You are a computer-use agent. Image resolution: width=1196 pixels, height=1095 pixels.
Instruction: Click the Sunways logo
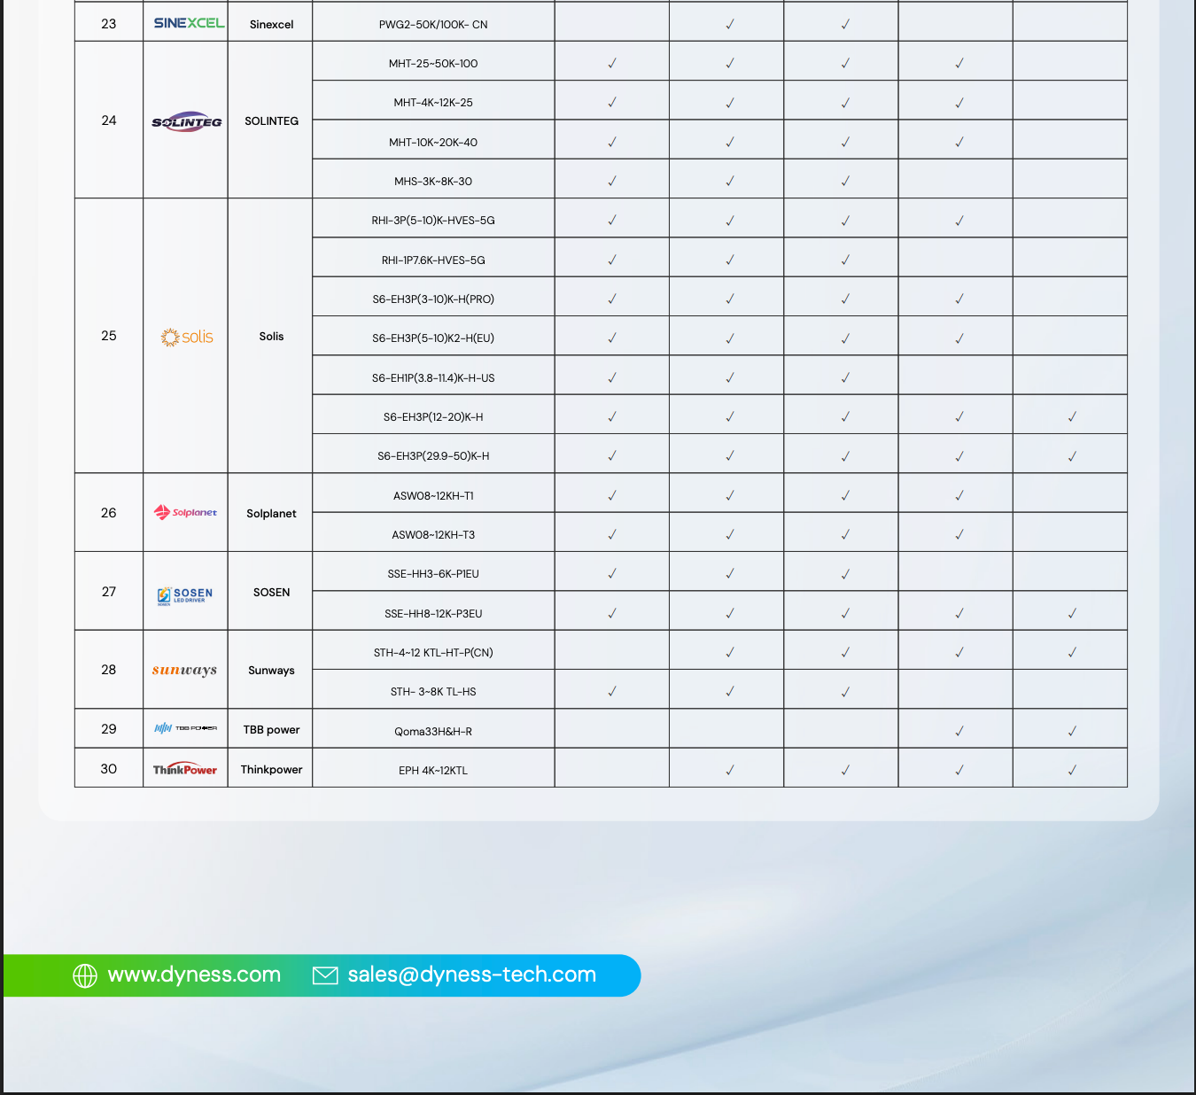[184, 670]
